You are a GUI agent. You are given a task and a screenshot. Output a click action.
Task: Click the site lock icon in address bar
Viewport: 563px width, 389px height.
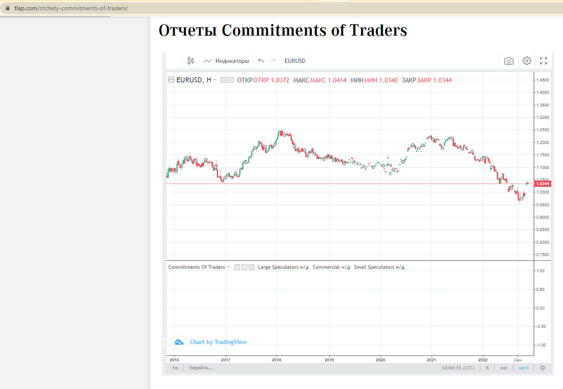[8, 8]
